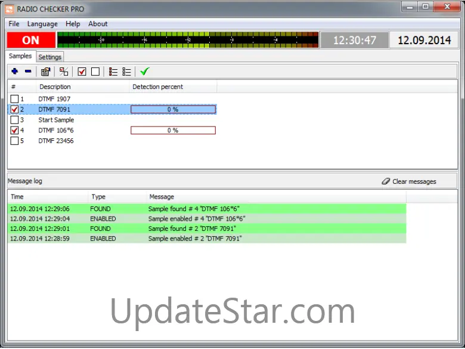Viewport: 465px width, 349px height.
Task: Enable checkbox for DTMF 1907
Action: [14, 99]
